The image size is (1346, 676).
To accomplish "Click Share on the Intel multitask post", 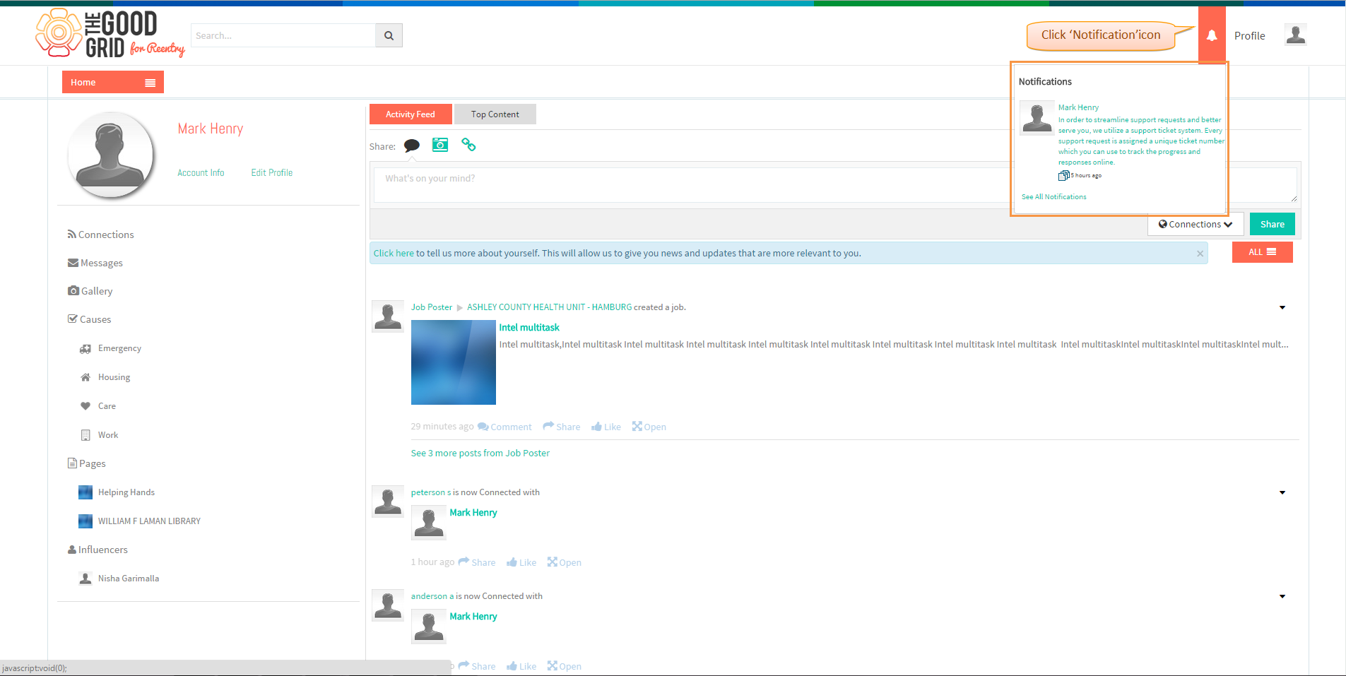I will point(562,427).
